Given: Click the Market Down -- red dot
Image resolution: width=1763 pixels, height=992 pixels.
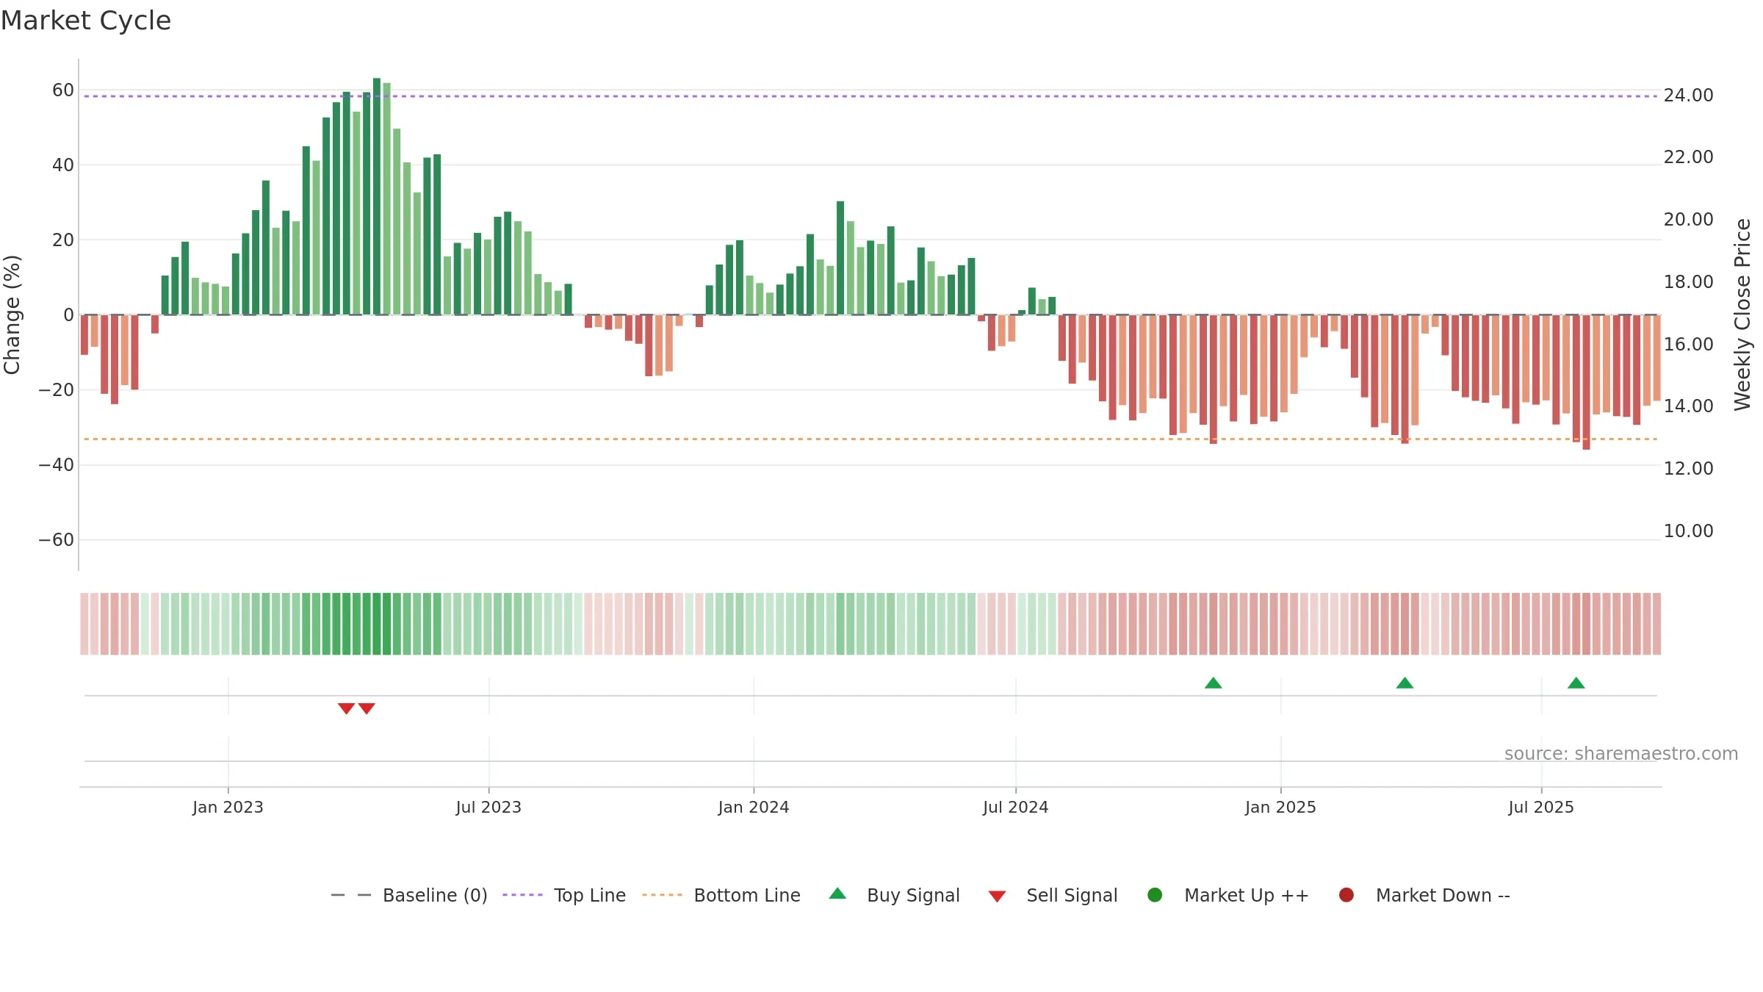Looking at the screenshot, I should [x=1346, y=895].
